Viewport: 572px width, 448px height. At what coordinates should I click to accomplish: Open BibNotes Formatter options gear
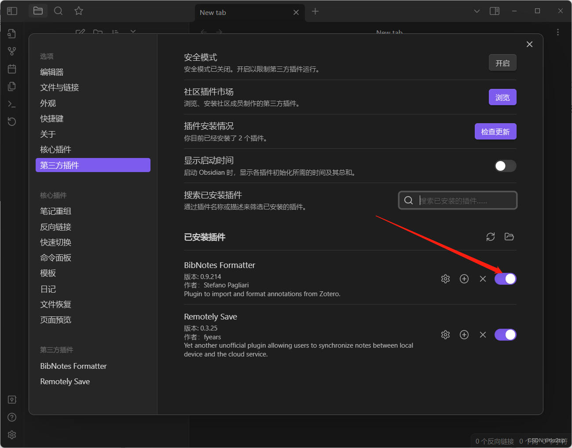point(445,279)
